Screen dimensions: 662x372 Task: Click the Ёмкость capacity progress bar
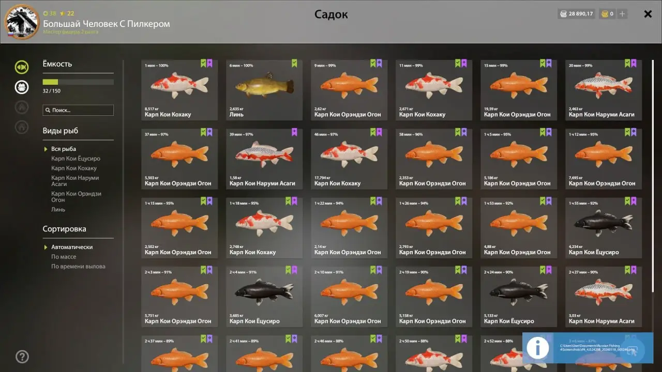[x=78, y=82]
